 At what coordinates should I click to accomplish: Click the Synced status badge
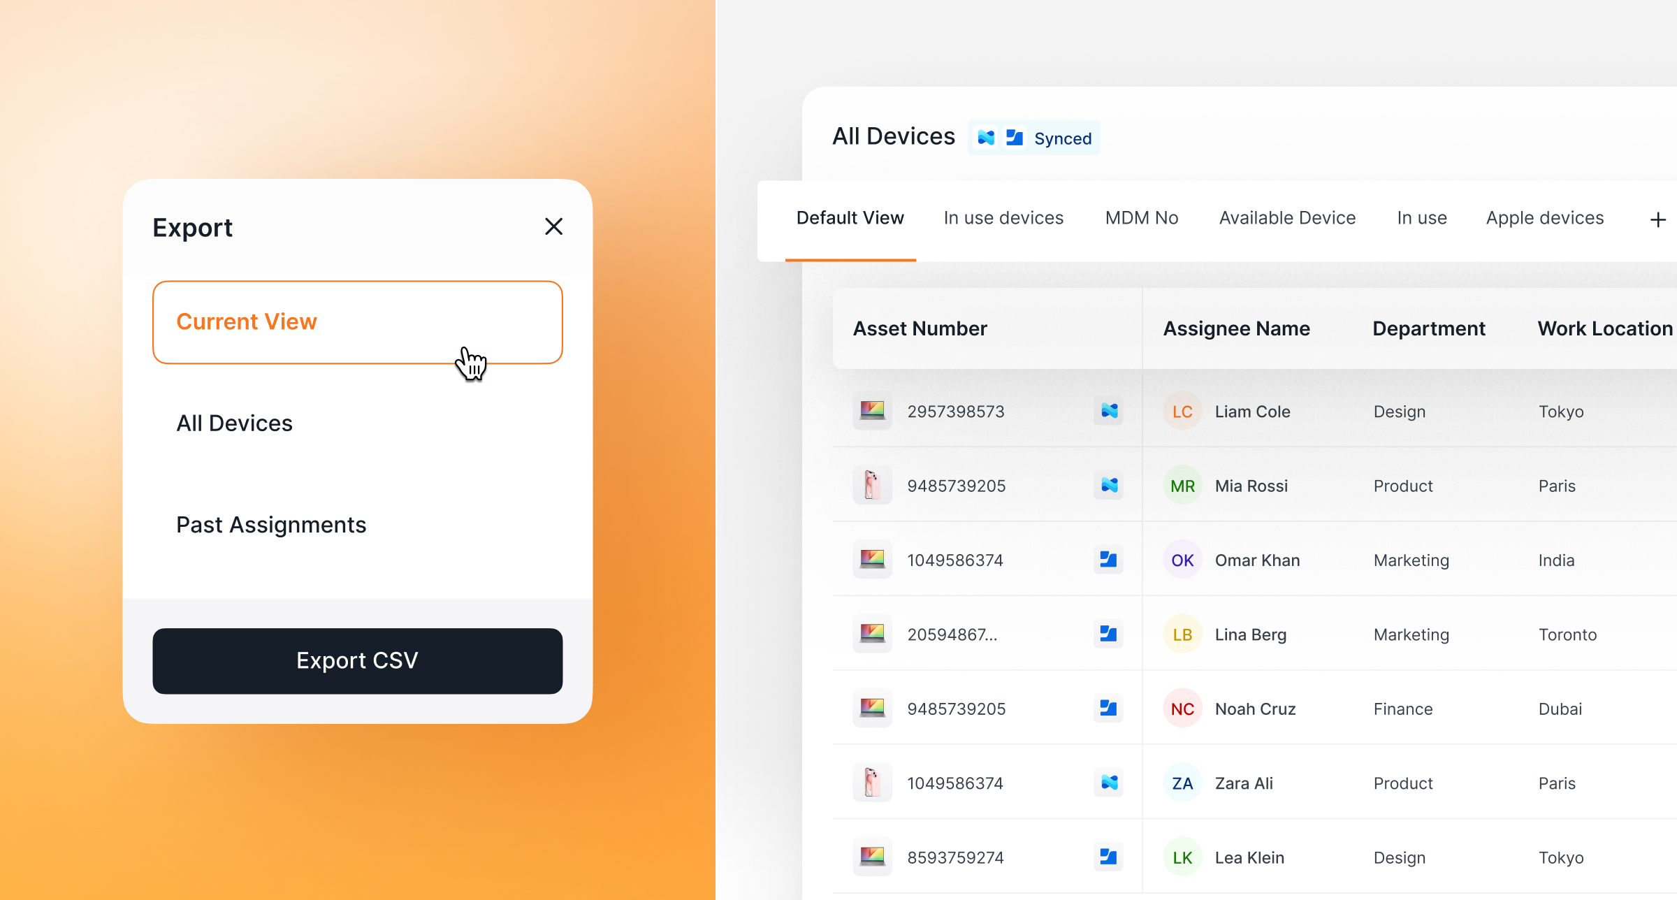[1034, 138]
